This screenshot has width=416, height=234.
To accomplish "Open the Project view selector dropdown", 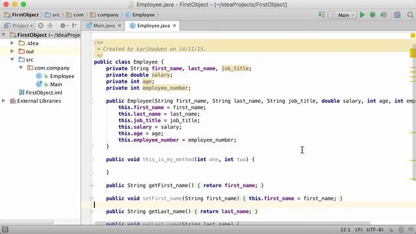I will click(x=19, y=26).
